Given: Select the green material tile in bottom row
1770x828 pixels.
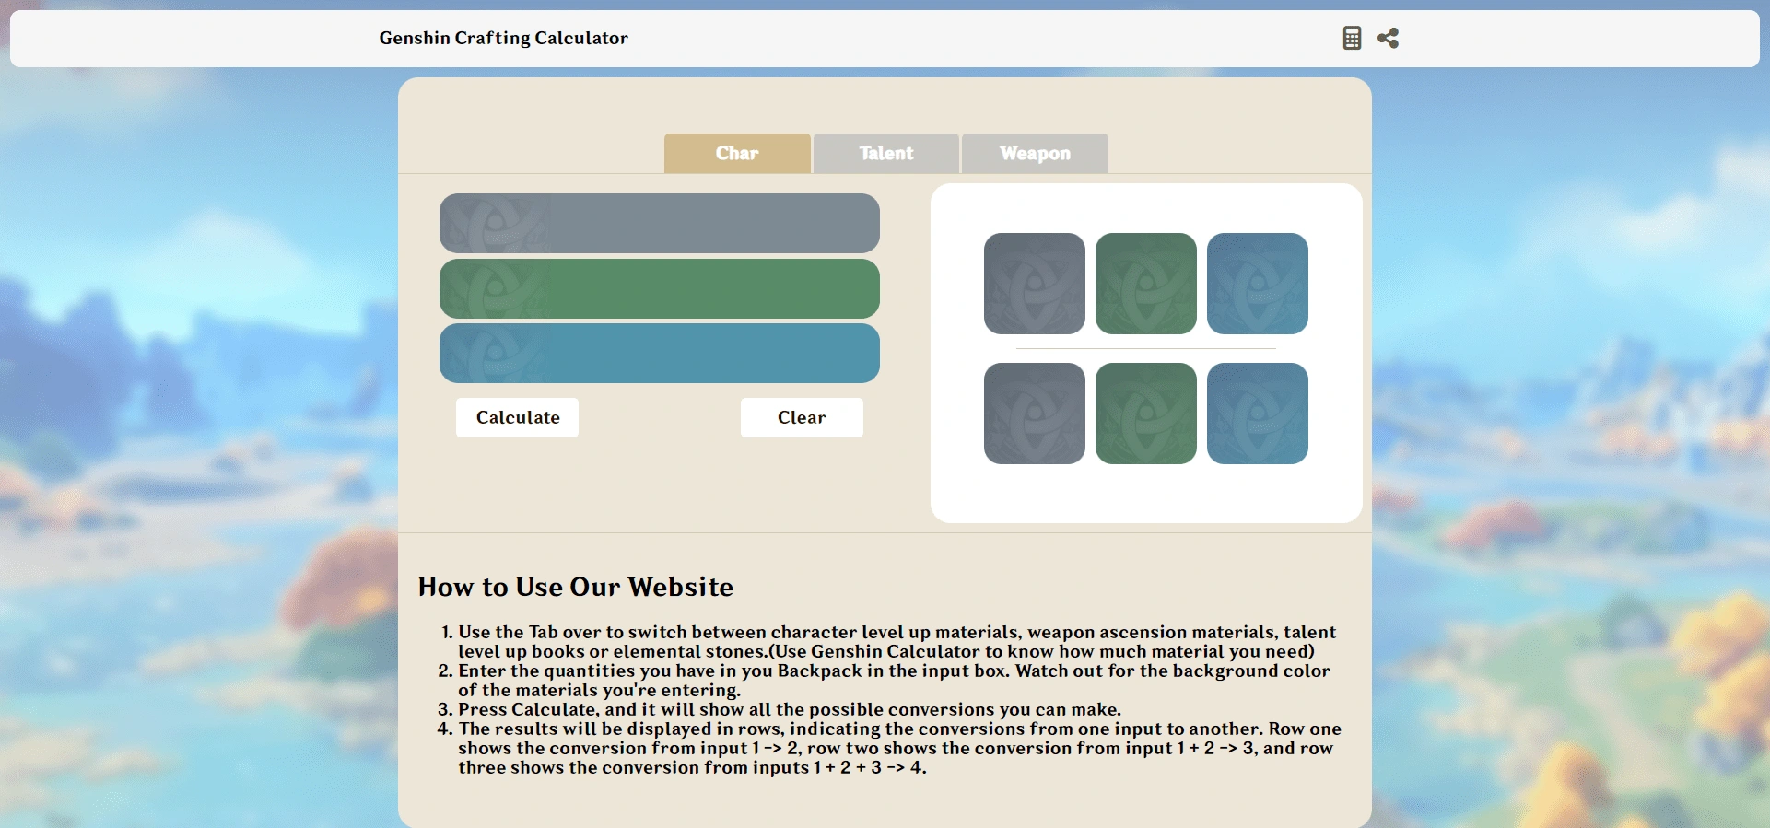Looking at the screenshot, I should (x=1146, y=414).
